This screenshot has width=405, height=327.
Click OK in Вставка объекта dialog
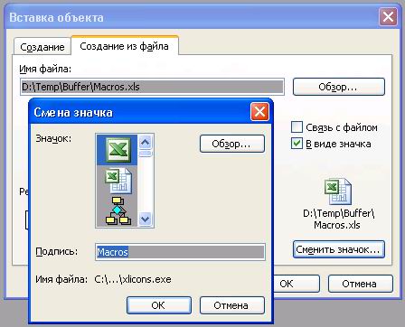click(x=296, y=284)
